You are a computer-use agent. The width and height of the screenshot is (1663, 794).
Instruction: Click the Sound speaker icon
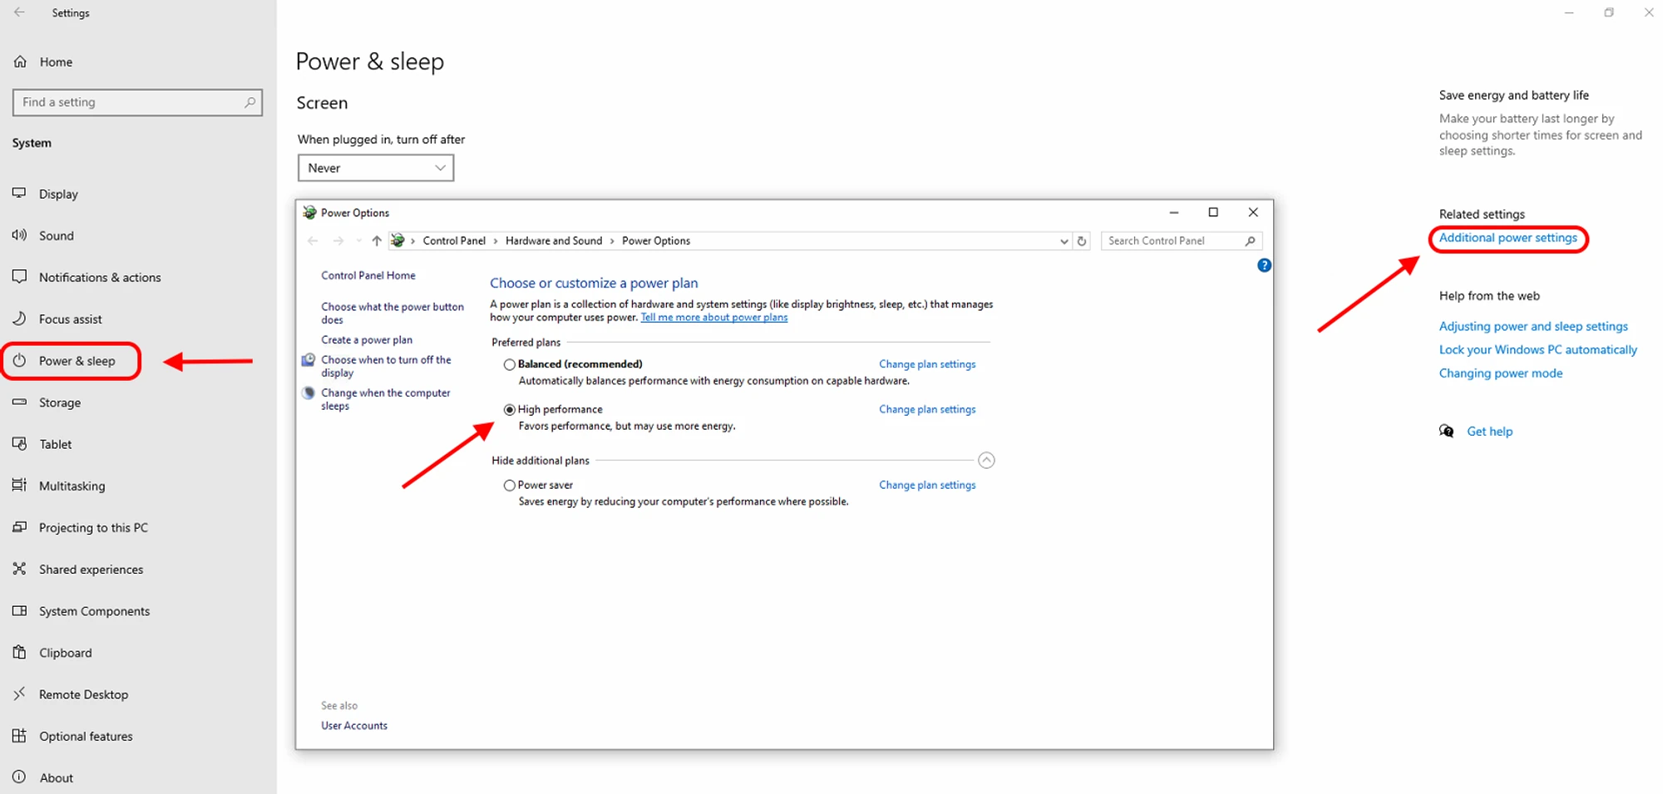pos(19,235)
